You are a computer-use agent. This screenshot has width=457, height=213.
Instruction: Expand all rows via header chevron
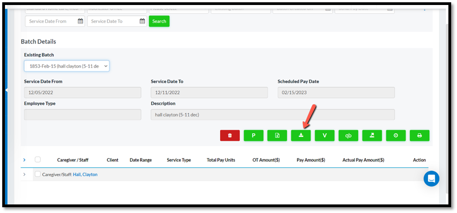tap(24, 160)
